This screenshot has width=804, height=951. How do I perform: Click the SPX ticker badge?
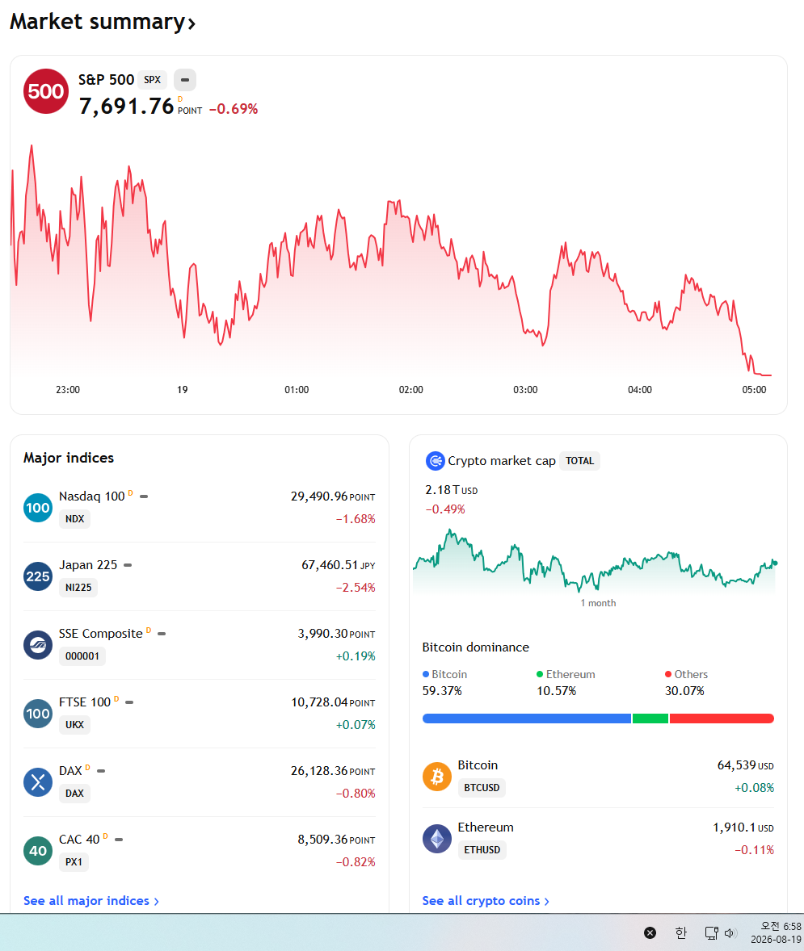point(153,79)
